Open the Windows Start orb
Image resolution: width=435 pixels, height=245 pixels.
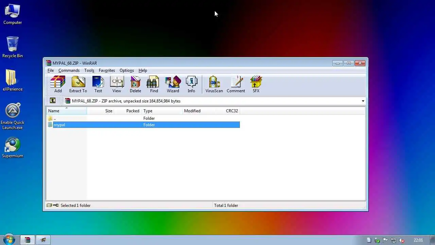pyautogui.click(x=9, y=240)
